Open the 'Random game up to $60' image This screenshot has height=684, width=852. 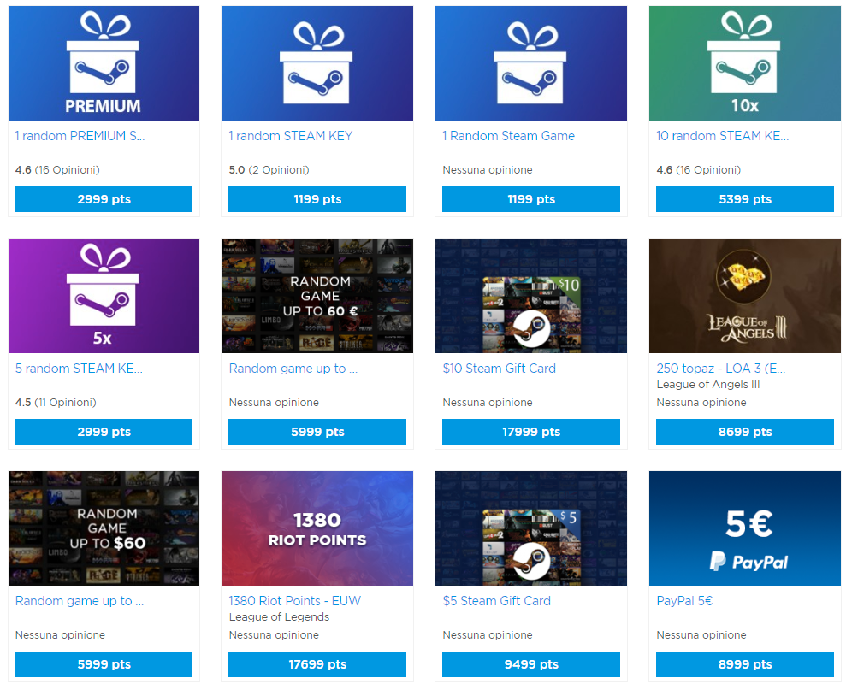click(104, 528)
